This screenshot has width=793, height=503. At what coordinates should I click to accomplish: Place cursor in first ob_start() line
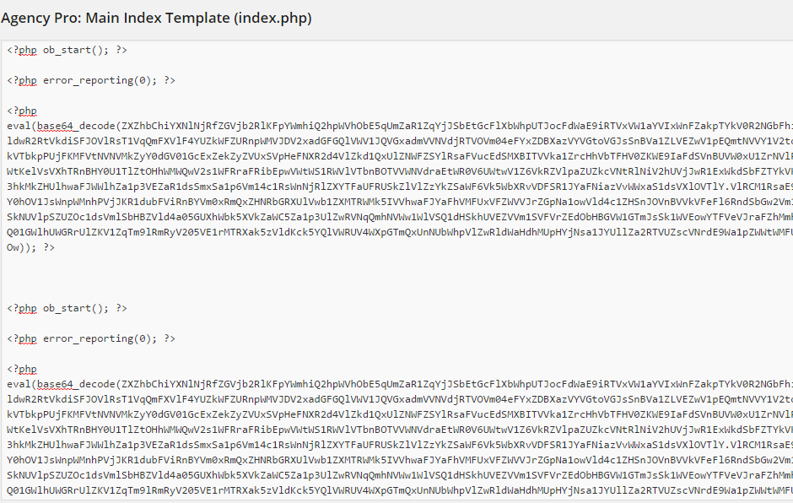click(67, 50)
